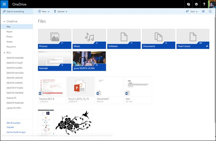Open the Documents folder tile
This screenshot has height=141, width=216.
(159, 39)
